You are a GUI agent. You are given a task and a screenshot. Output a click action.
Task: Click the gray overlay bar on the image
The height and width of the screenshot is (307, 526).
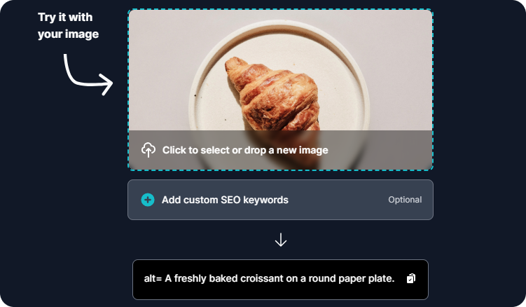pyautogui.click(x=280, y=150)
